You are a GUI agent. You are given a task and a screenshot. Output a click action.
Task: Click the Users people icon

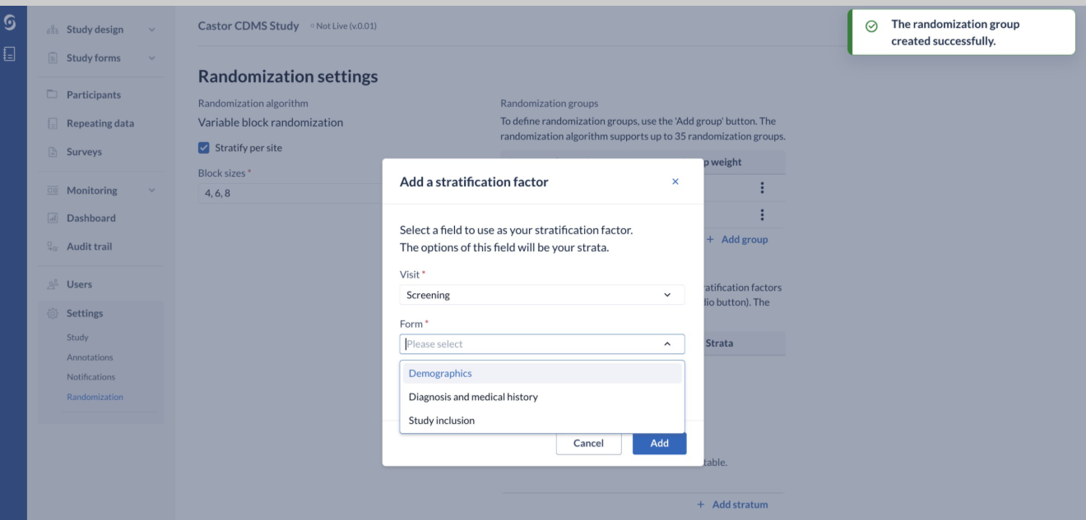(x=53, y=284)
